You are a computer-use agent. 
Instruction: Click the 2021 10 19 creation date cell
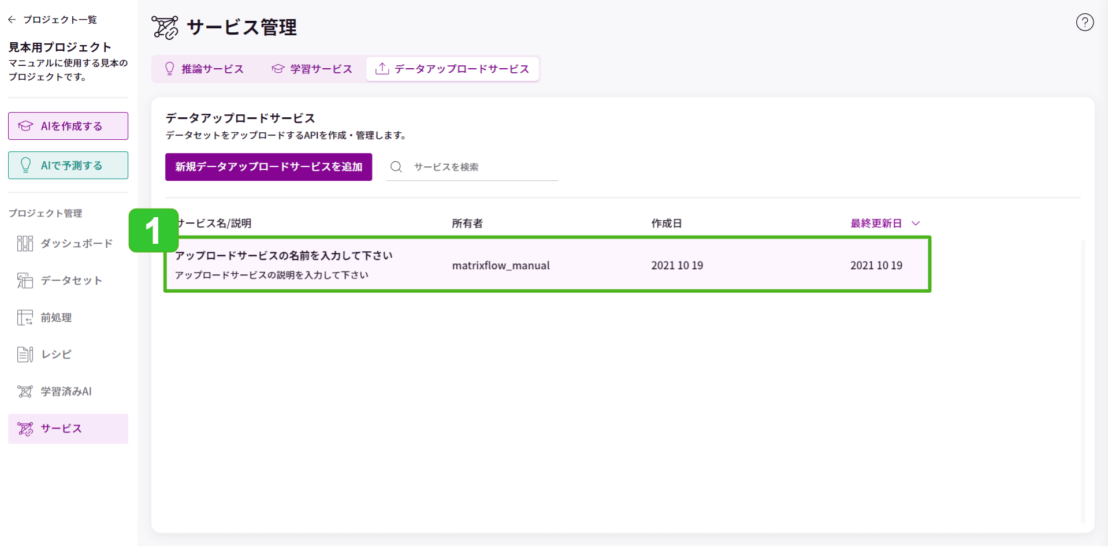pyautogui.click(x=677, y=266)
